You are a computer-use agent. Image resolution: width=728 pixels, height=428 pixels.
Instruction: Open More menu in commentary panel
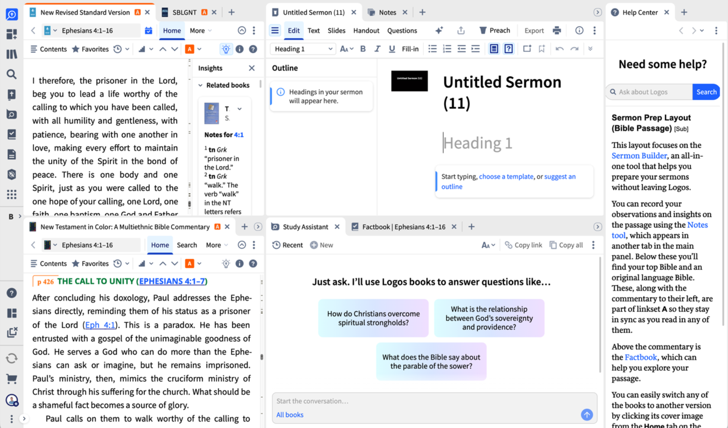coord(217,245)
